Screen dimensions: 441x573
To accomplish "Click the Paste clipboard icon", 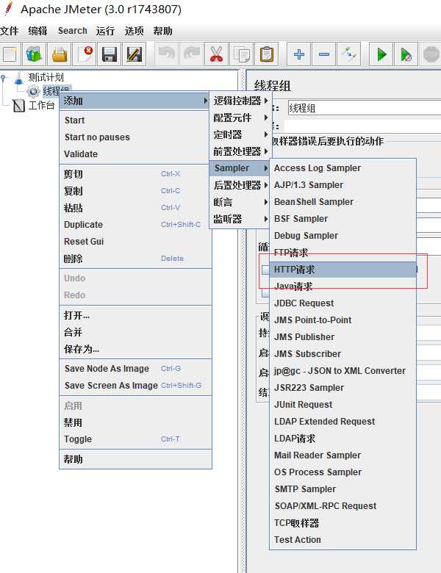I will pos(266,55).
